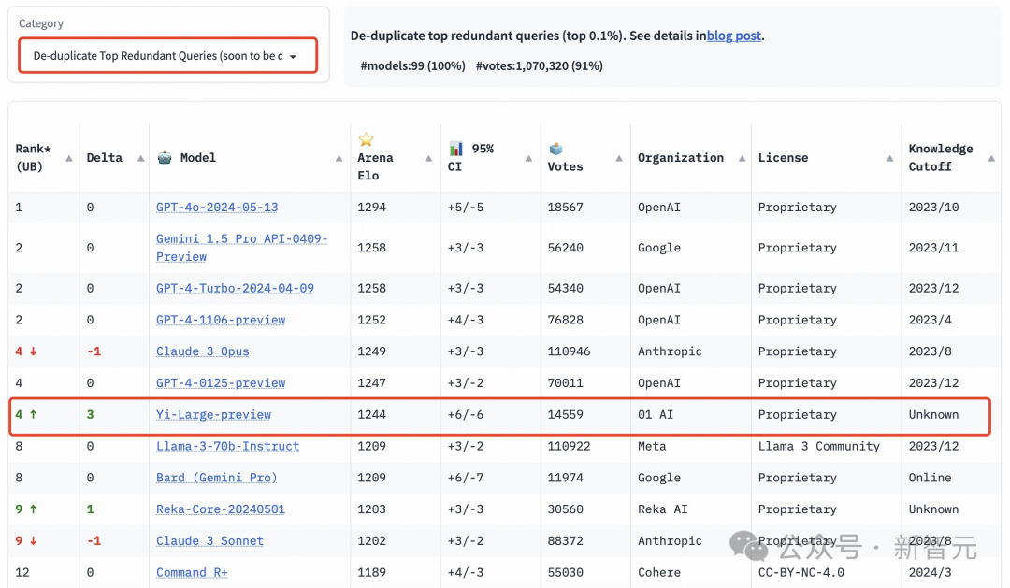The height and width of the screenshot is (588, 1010).
Task: Click the robot icon in Model header
Action: coord(165,157)
